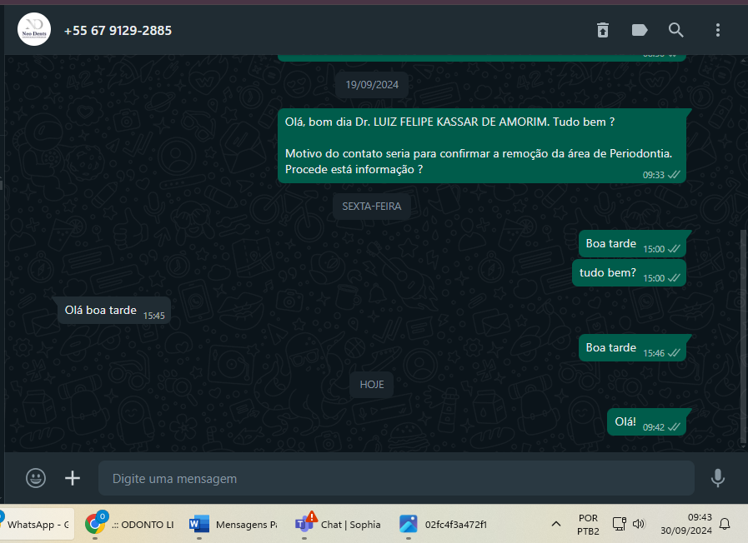Image resolution: width=748 pixels, height=543 pixels.
Task: Click the 19/09/2024 date label
Action: tap(372, 85)
